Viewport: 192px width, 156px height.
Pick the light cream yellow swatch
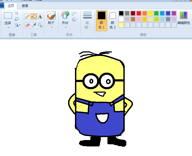pyautogui.click(x=151, y=19)
